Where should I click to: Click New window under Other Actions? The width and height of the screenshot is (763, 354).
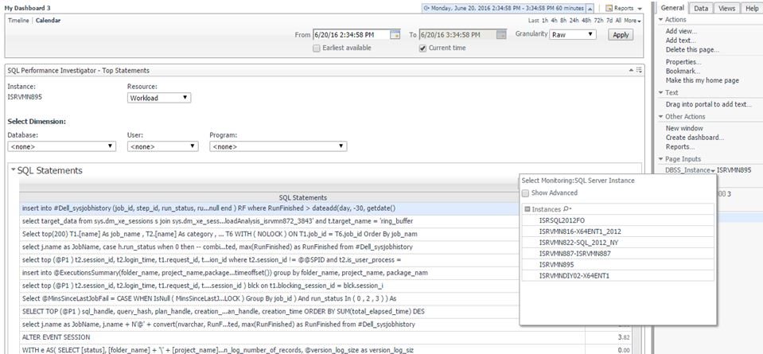click(684, 128)
